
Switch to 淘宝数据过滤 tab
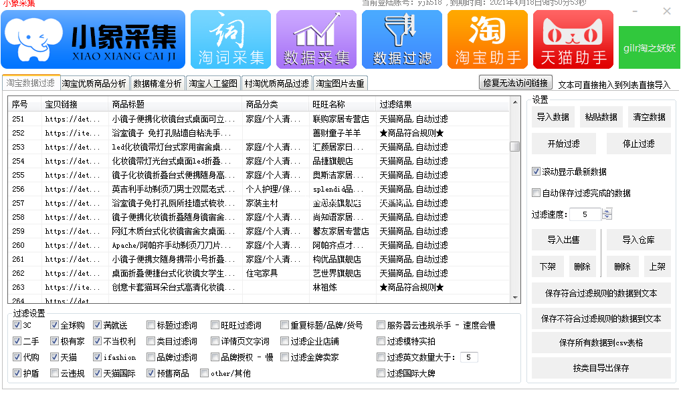[x=31, y=83]
